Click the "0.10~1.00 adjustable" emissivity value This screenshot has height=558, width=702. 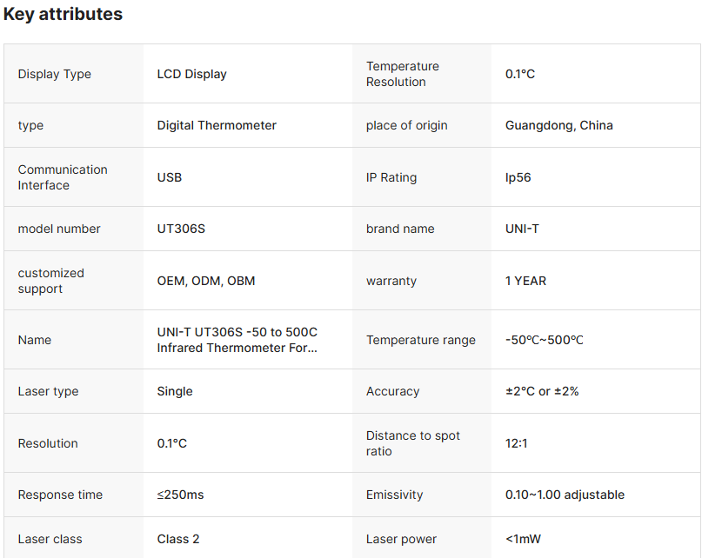(x=565, y=495)
